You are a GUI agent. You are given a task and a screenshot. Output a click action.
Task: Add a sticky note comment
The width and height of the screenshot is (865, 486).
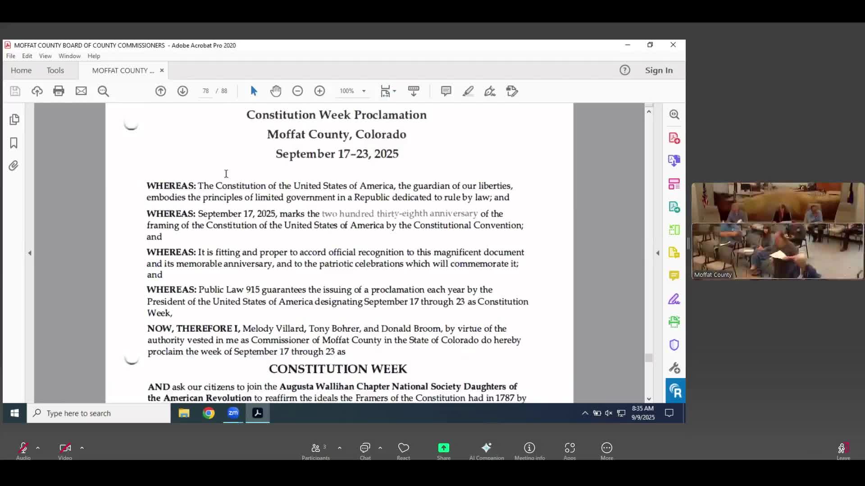click(x=446, y=91)
